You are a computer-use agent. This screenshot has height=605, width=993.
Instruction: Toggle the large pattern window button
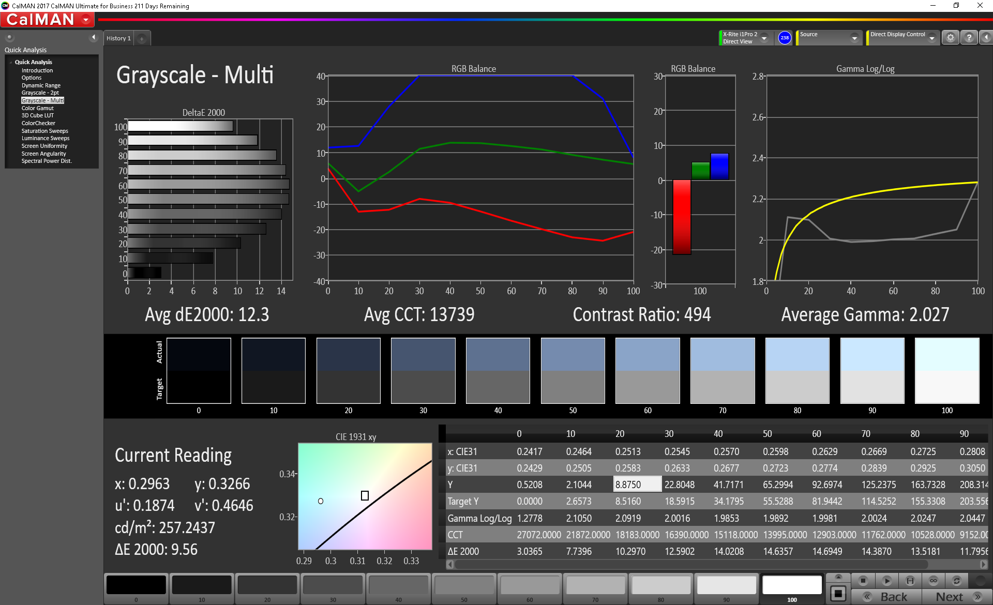tap(838, 593)
